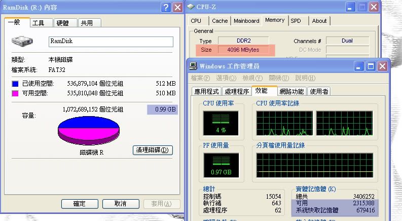Select the Memory tab in CPU-Z
This screenshot has height=221, width=402.
tap(275, 20)
